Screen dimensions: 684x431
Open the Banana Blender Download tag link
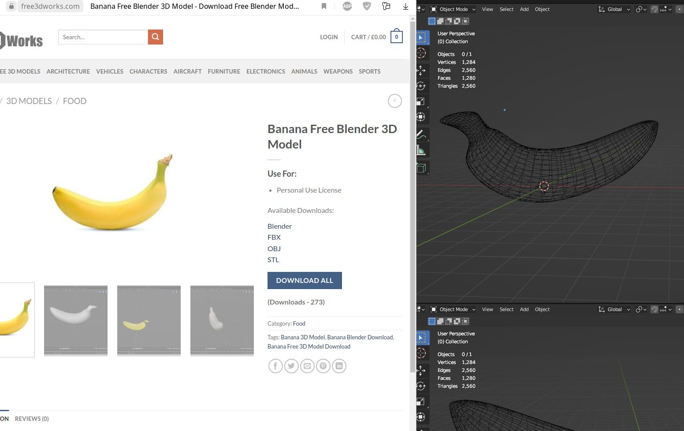(x=360, y=337)
